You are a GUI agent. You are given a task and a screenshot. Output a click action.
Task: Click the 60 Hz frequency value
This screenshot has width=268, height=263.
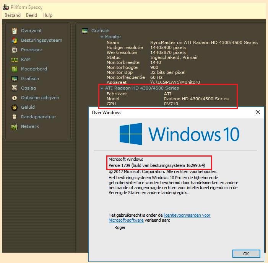pos(156,77)
